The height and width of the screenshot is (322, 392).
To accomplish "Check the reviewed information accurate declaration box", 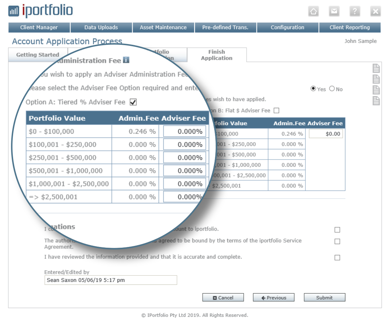I will (337, 258).
